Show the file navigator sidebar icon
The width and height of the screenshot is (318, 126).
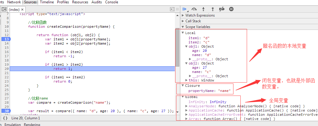pos(4,9)
